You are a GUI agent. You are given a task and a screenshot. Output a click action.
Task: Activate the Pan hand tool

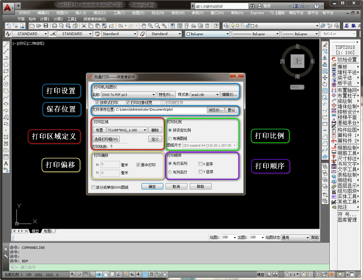144,26
